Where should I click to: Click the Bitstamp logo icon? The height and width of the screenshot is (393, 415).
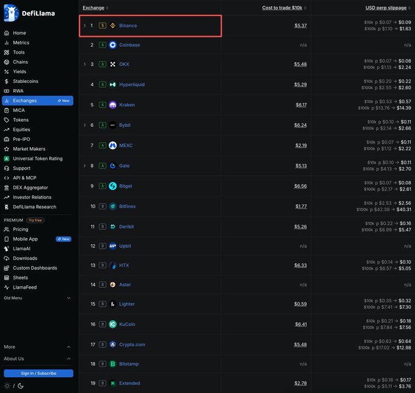pyautogui.click(x=113, y=364)
